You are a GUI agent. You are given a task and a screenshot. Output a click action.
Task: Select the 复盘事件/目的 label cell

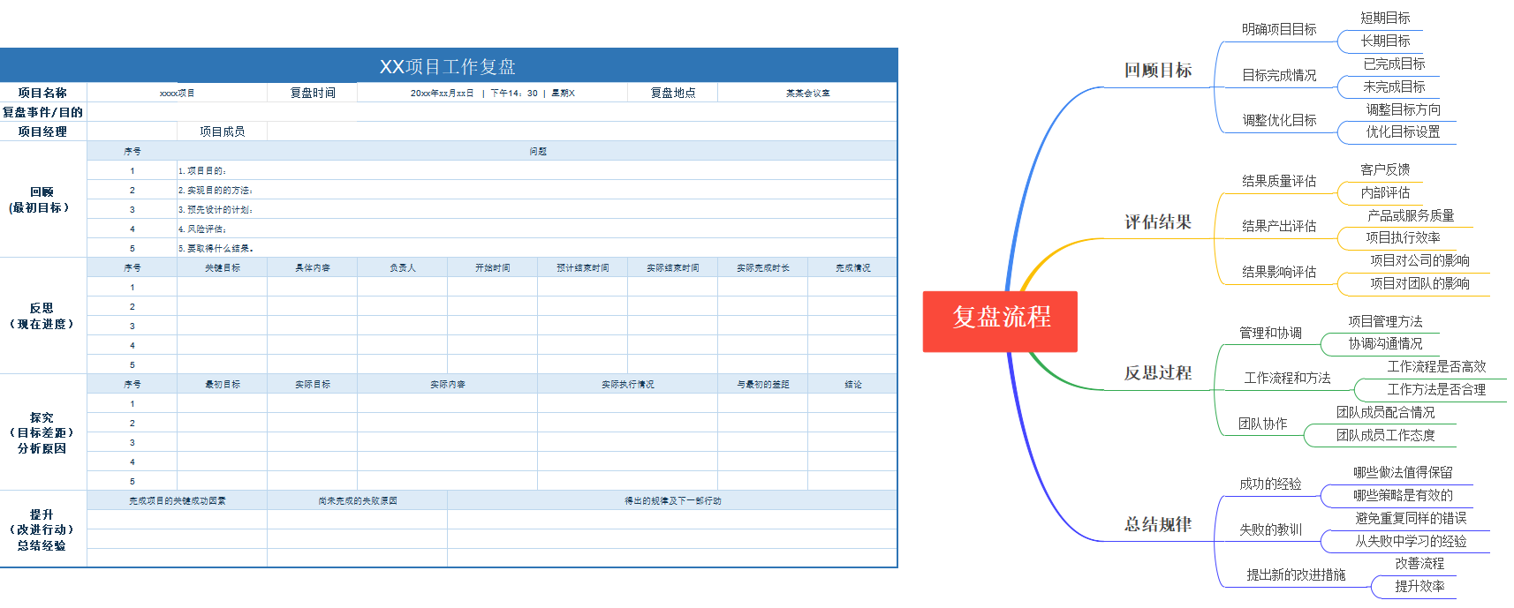pos(42,112)
